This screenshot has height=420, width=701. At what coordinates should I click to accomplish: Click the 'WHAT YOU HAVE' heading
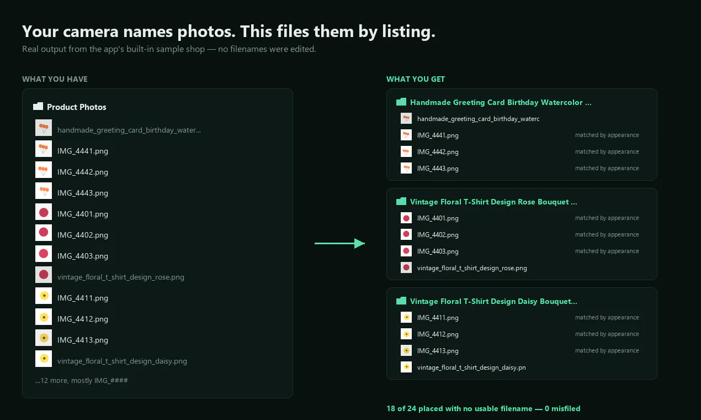coord(55,79)
